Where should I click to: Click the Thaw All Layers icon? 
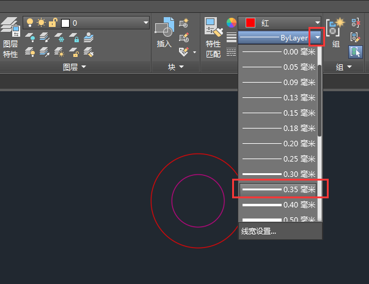[59, 52]
